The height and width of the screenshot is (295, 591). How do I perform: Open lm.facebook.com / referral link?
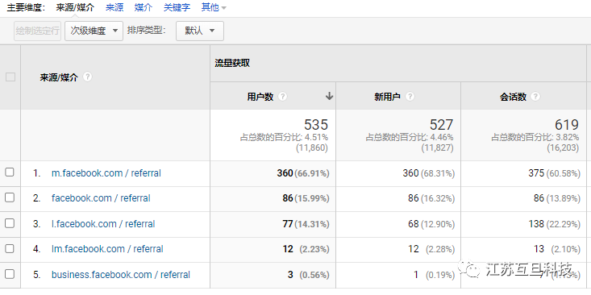(107, 249)
